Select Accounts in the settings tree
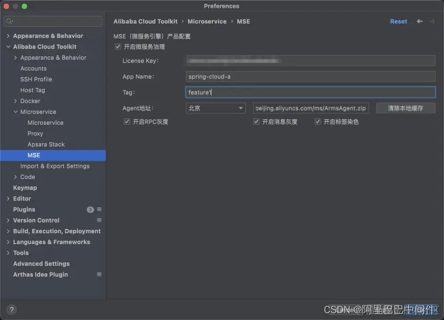Image resolution: width=444 pixels, height=320 pixels. [33, 68]
